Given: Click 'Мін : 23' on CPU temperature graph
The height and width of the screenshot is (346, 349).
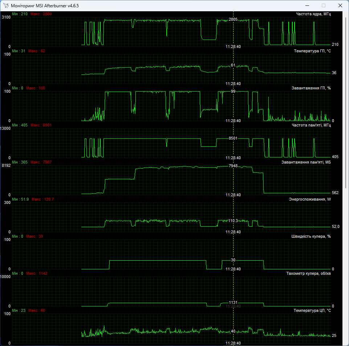Looking at the screenshot, I should (x=19, y=311).
